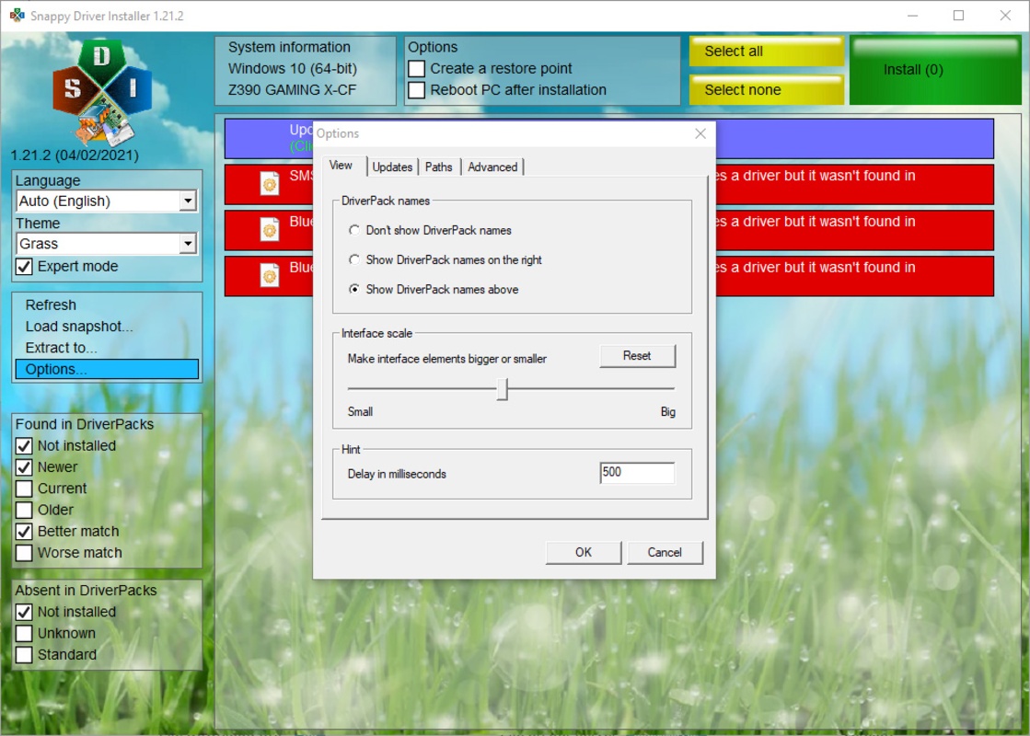
Task: Select Don't show DriverPack names
Action: 354,231
